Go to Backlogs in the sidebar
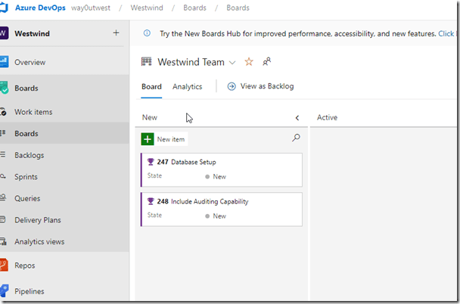Image resolution: width=460 pixels, height=304 pixels. [29, 155]
